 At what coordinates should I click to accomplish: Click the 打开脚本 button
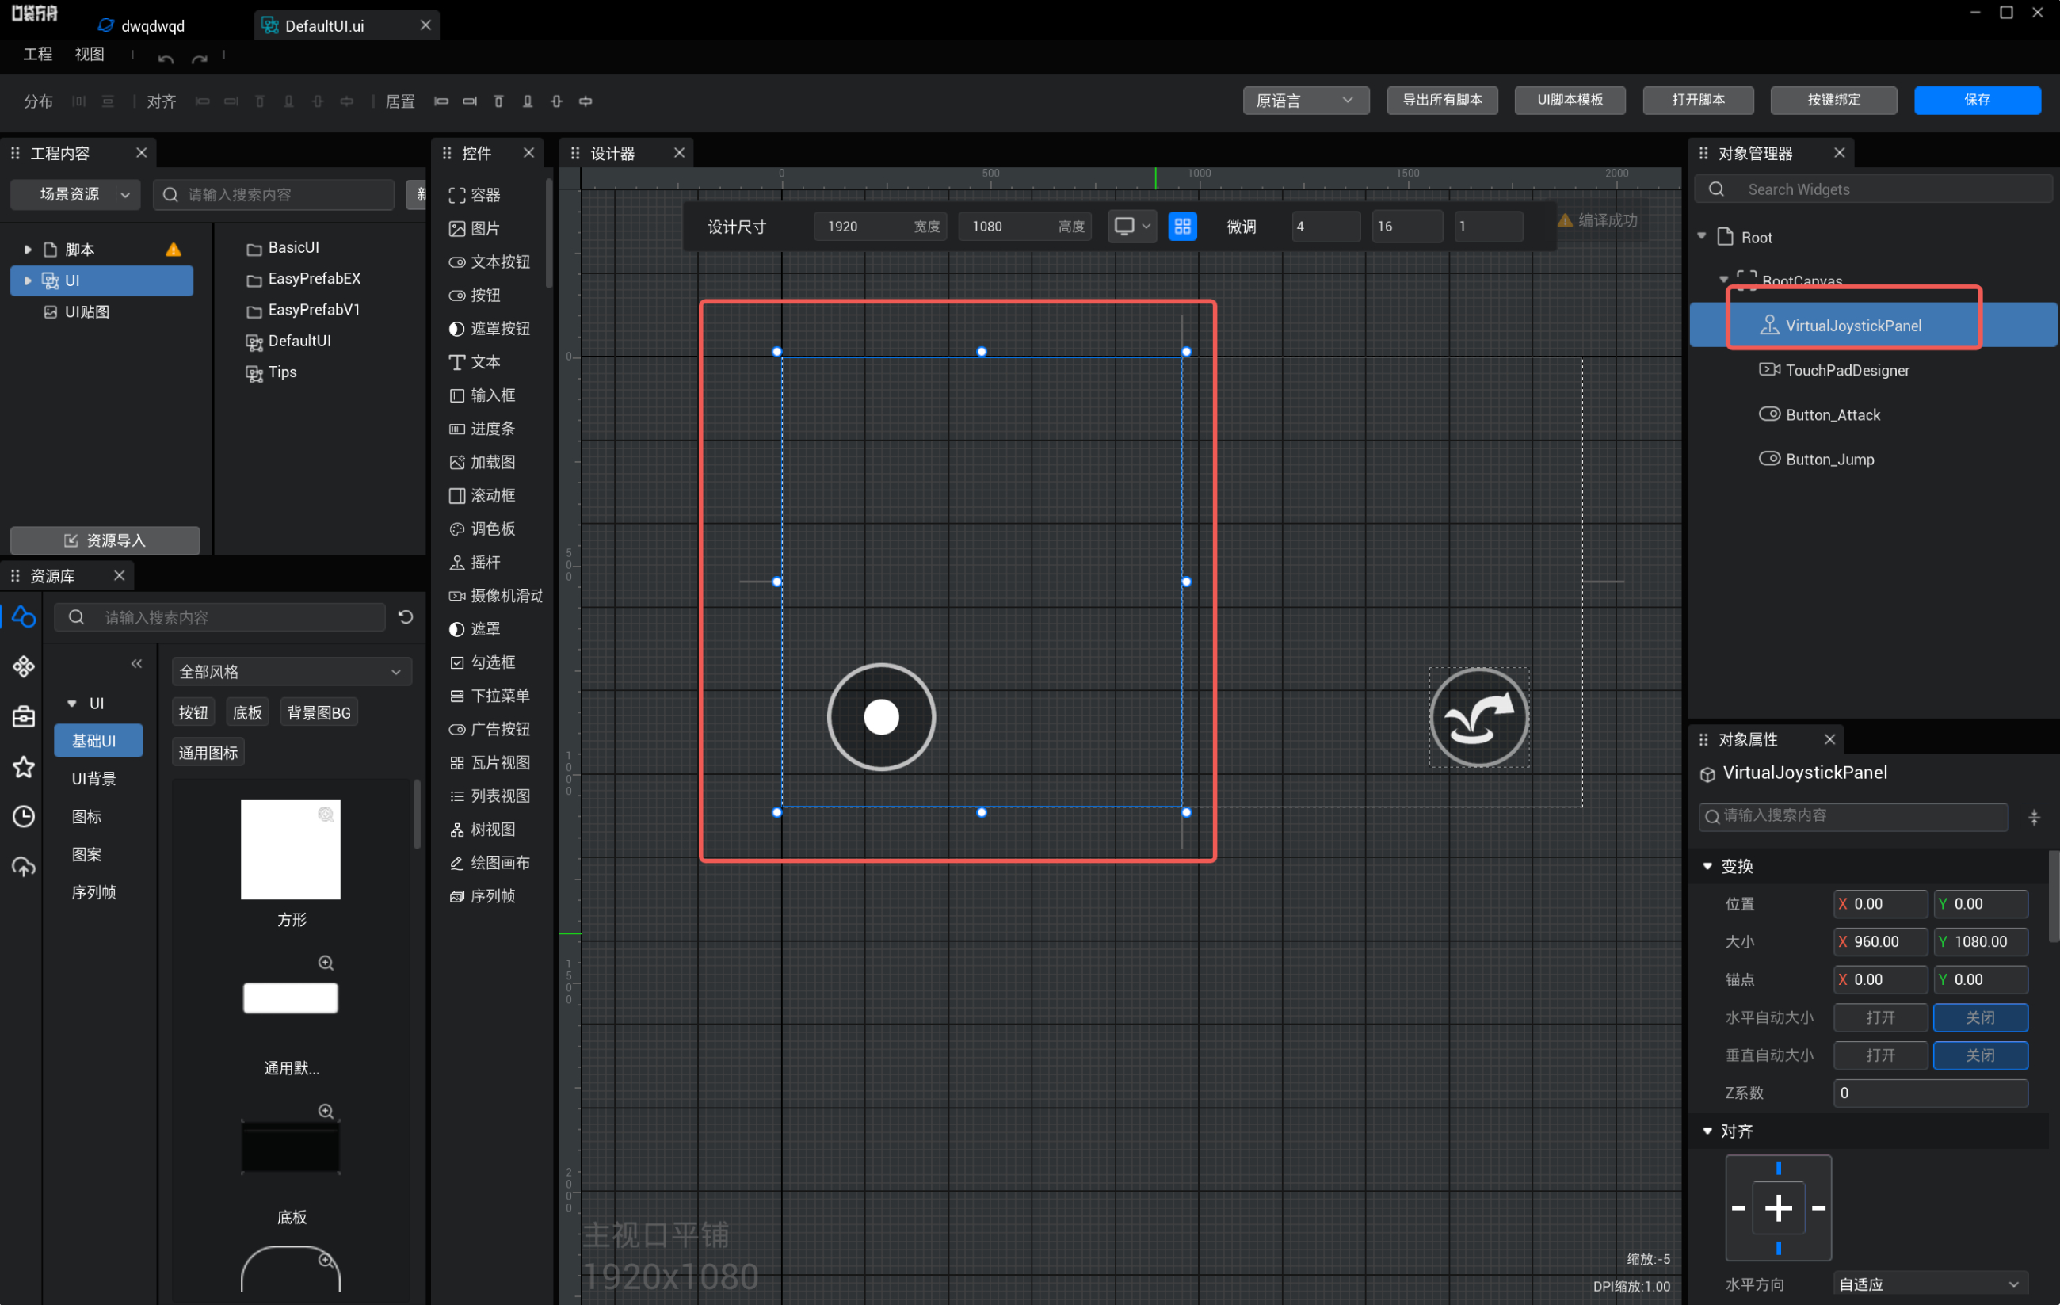(x=1698, y=100)
